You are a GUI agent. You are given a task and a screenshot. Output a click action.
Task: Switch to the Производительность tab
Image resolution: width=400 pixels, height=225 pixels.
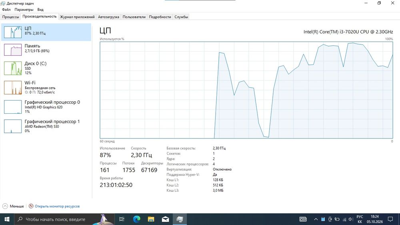[40, 16]
